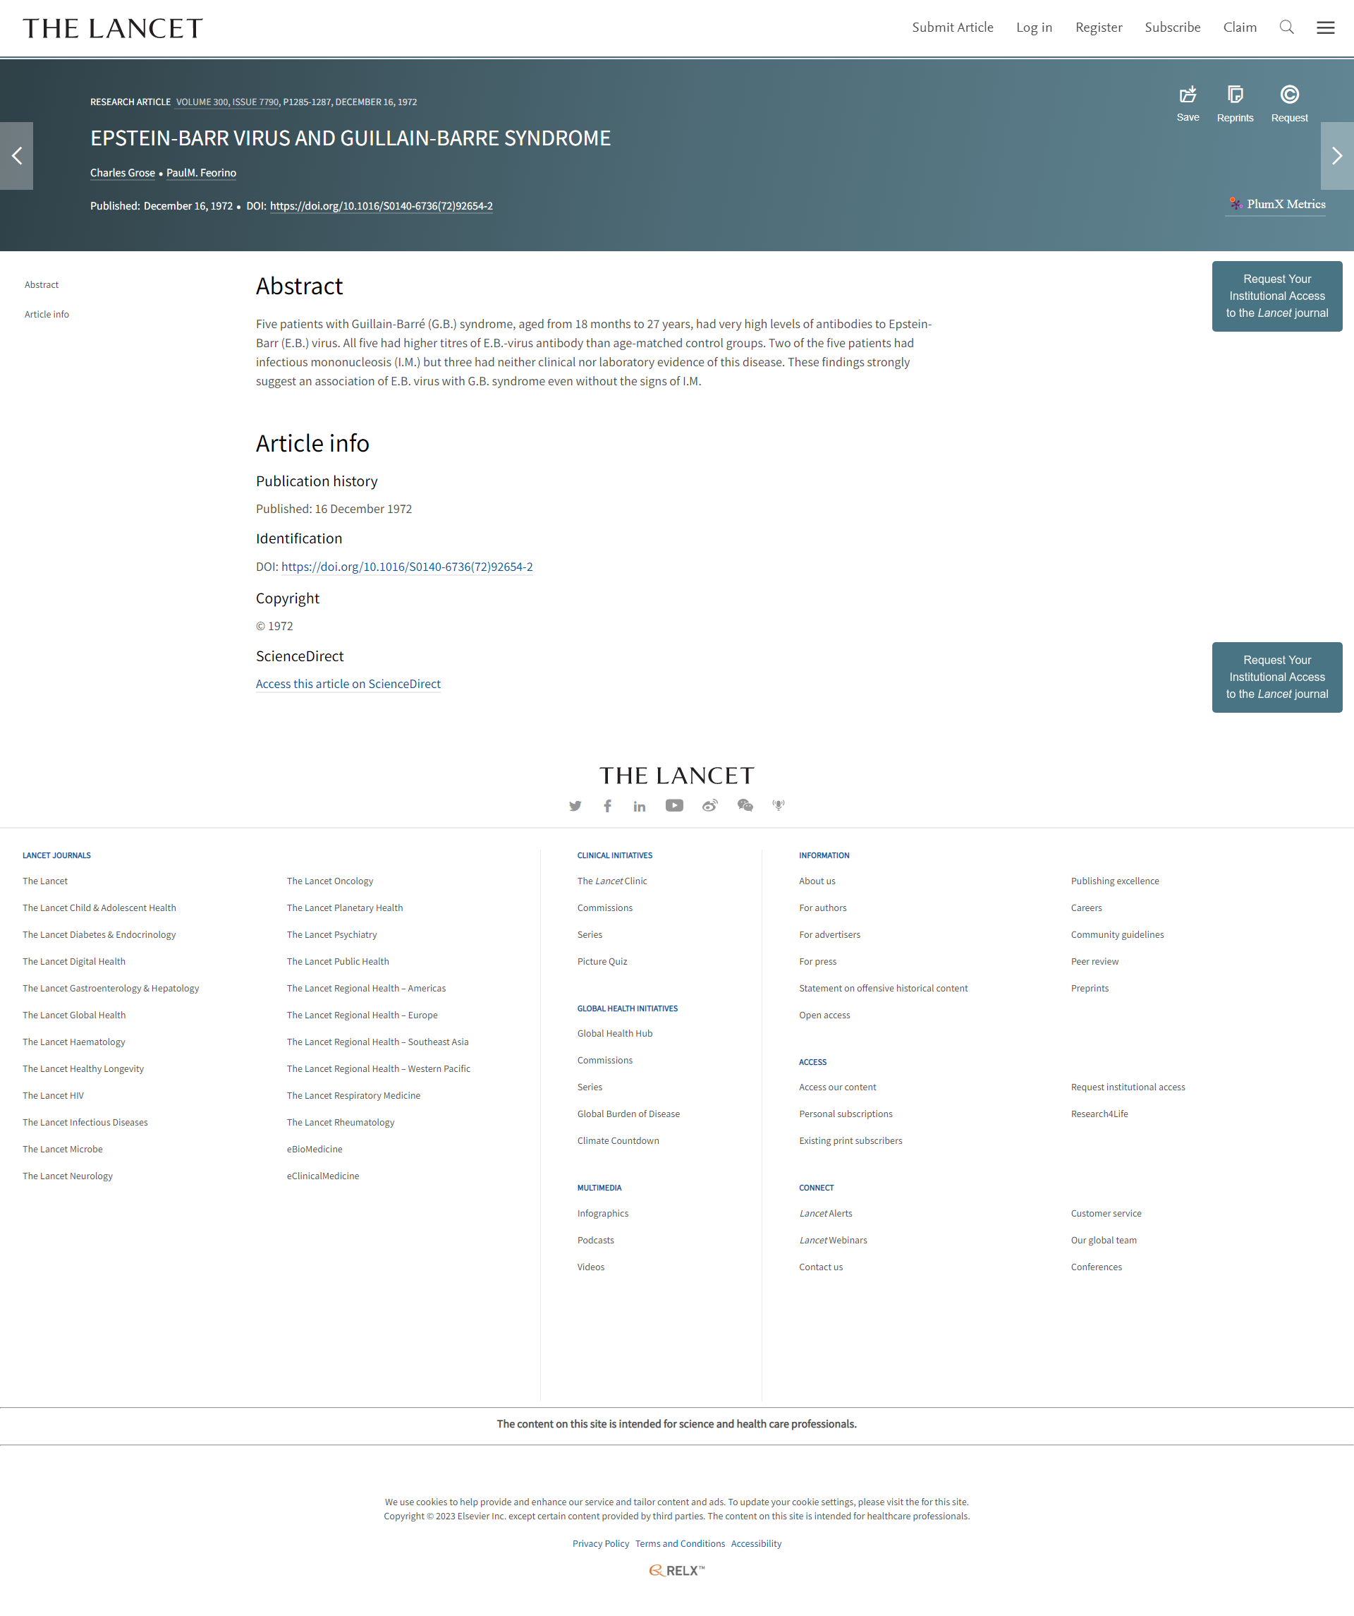The width and height of the screenshot is (1354, 1616).
Task: Open The Lancet WeChat icon
Action: tap(745, 805)
